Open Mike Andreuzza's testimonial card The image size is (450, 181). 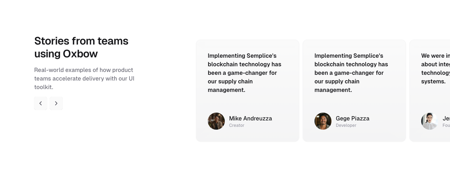(248, 102)
